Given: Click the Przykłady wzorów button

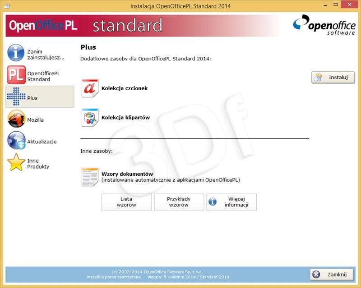Looking at the screenshot, I should pyautogui.click(x=179, y=202).
